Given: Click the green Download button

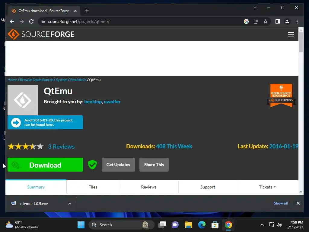Looking at the screenshot, I should click(45, 165).
